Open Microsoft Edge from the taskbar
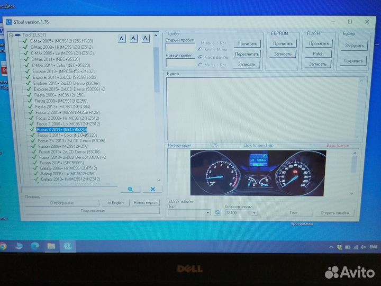The height and width of the screenshot is (286, 381). point(35,246)
